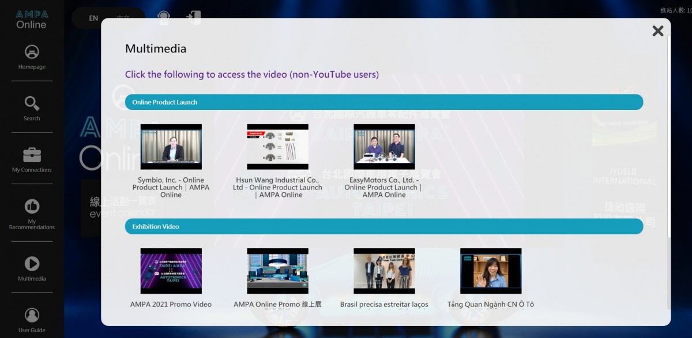Click the Exhibition Video section header

click(x=384, y=226)
